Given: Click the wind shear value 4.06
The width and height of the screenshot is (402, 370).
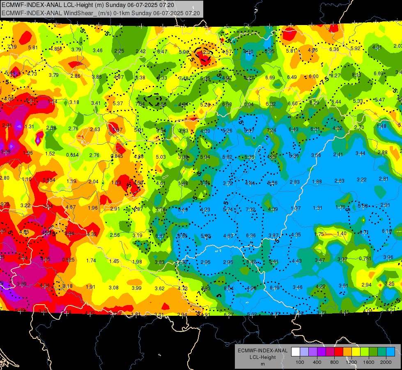Looking at the screenshot, I should (x=9, y=99).
